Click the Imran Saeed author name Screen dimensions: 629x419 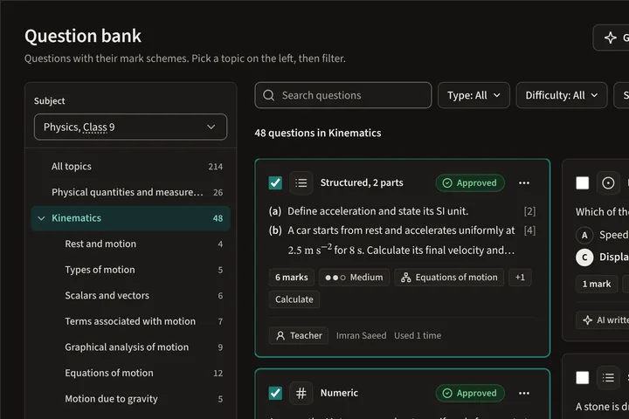point(361,335)
